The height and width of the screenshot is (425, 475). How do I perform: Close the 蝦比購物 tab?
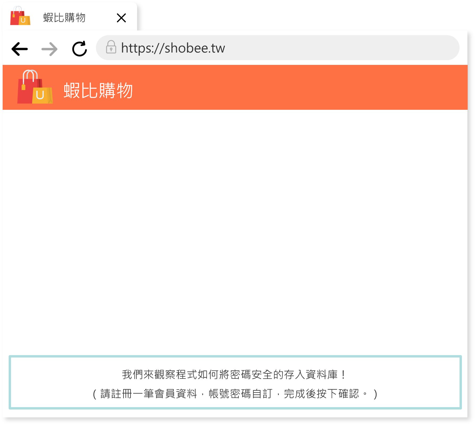(121, 18)
